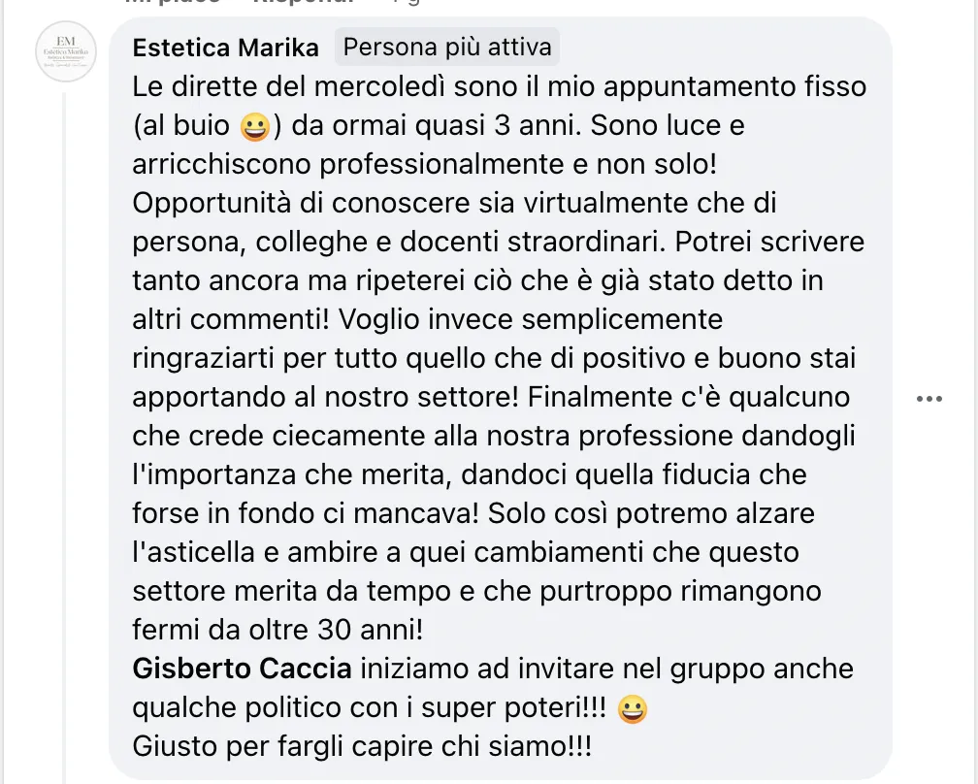Open the Gisberto Caccia mention link
This screenshot has width=978, height=784.
point(242,669)
